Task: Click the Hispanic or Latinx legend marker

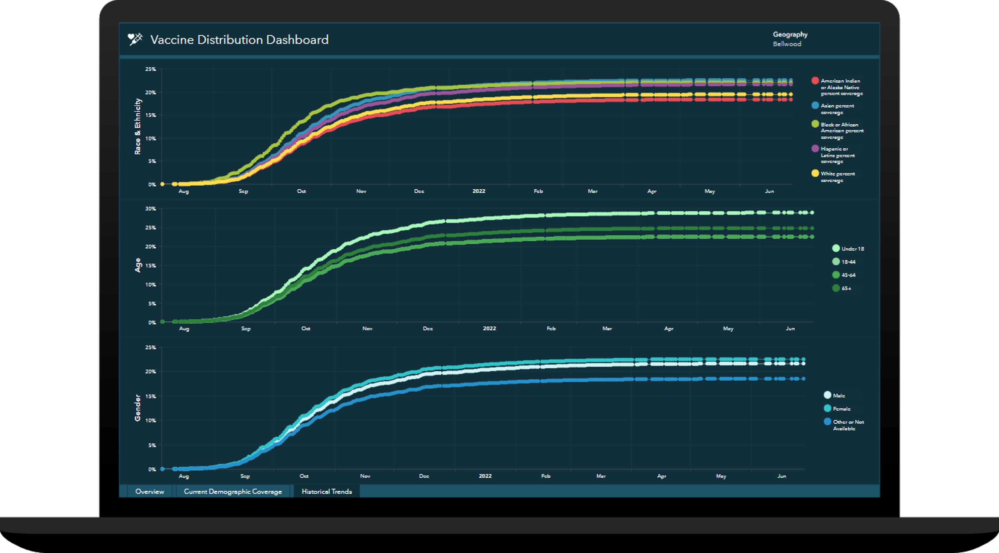Action: pos(815,148)
